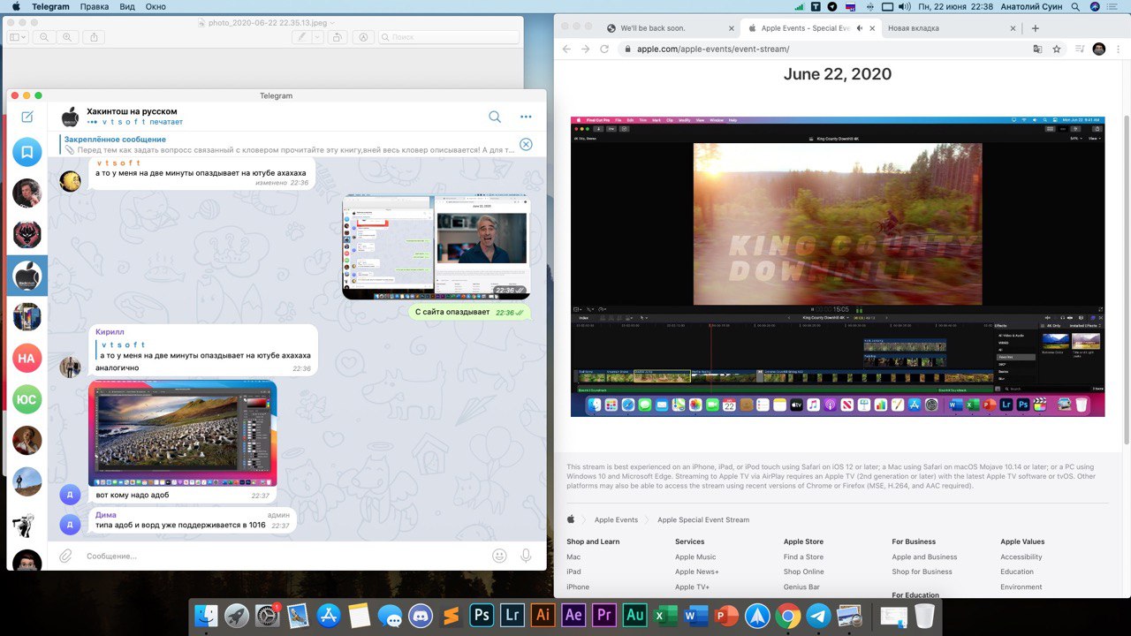Screen dimensions: 1131x636
Task: Open System Preferences from the Dock
Action: click(x=267, y=615)
